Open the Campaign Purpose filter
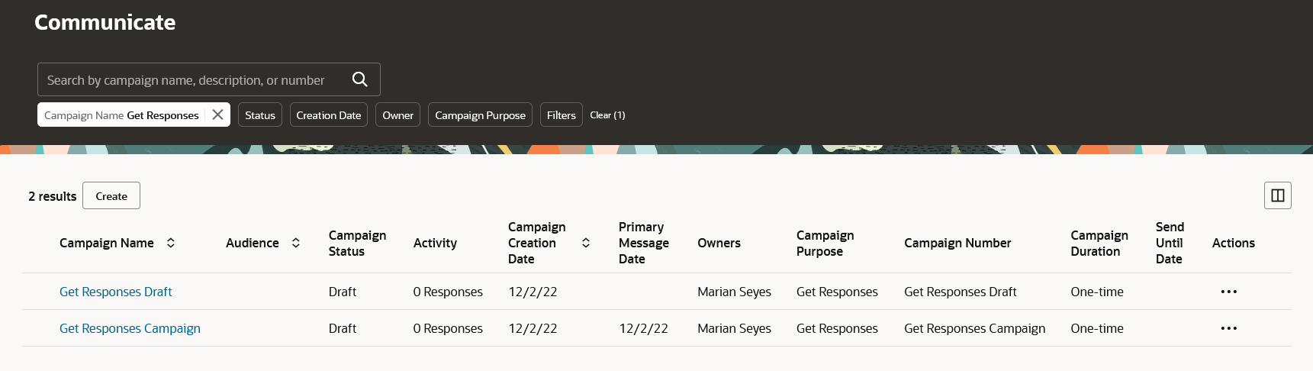The height and width of the screenshot is (371, 1313). [480, 115]
